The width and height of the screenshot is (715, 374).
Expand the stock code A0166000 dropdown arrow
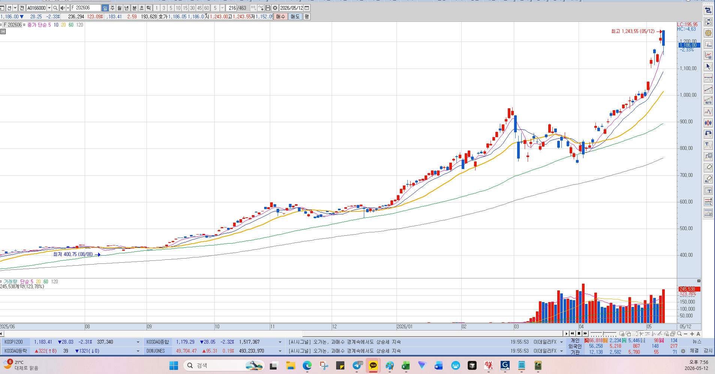pos(49,8)
